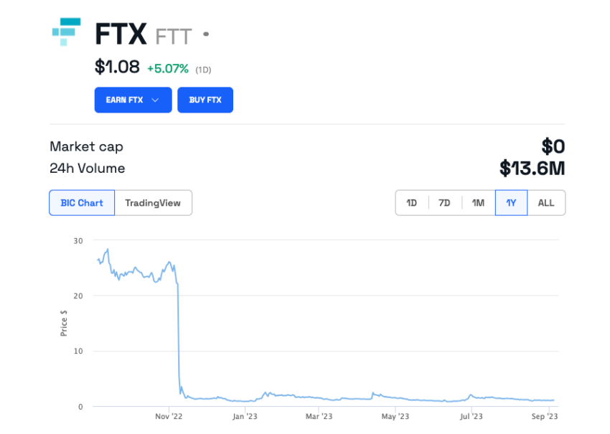This screenshot has height=434, width=610.
Task: Switch to the TradingView tab
Action: (153, 203)
